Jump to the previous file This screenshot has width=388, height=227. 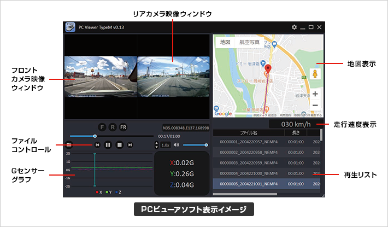(97, 145)
